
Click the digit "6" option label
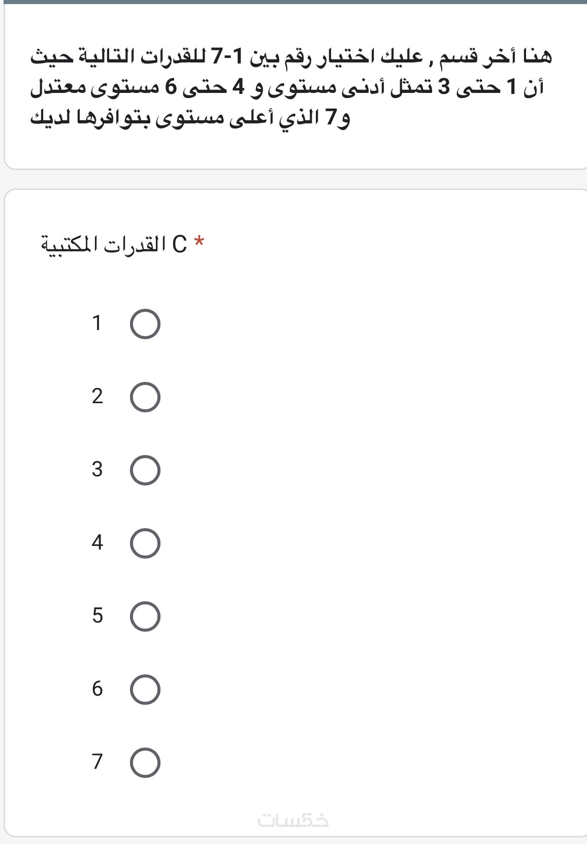pyautogui.click(x=97, y=689)
